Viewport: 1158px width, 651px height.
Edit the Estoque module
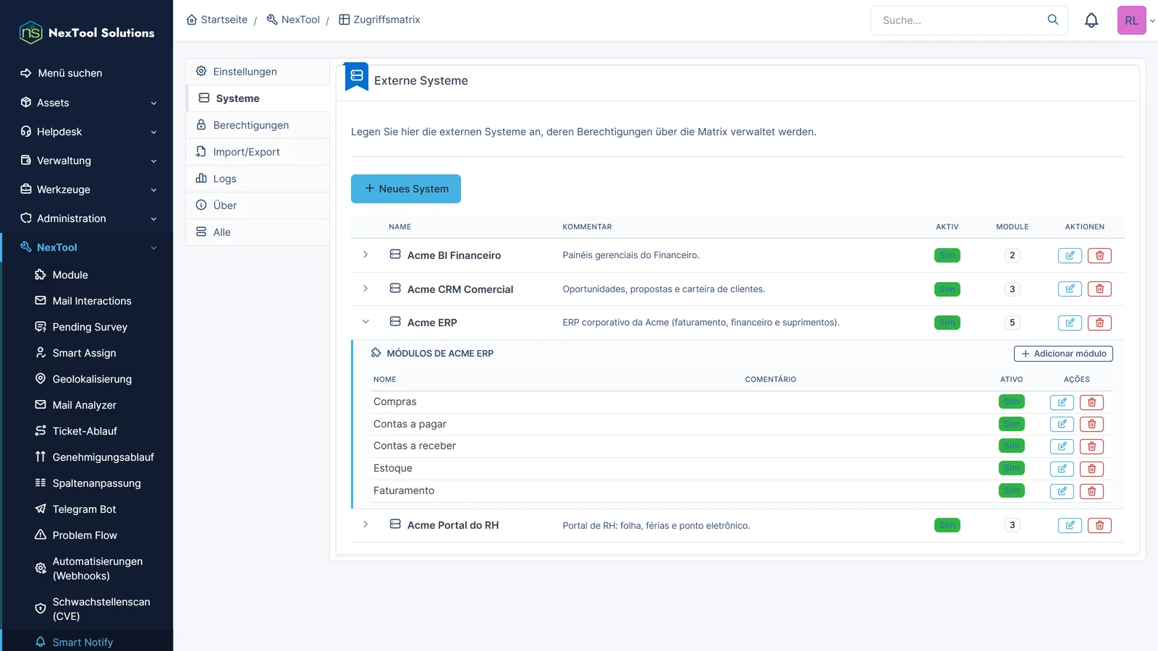(x=1062, y=469)
